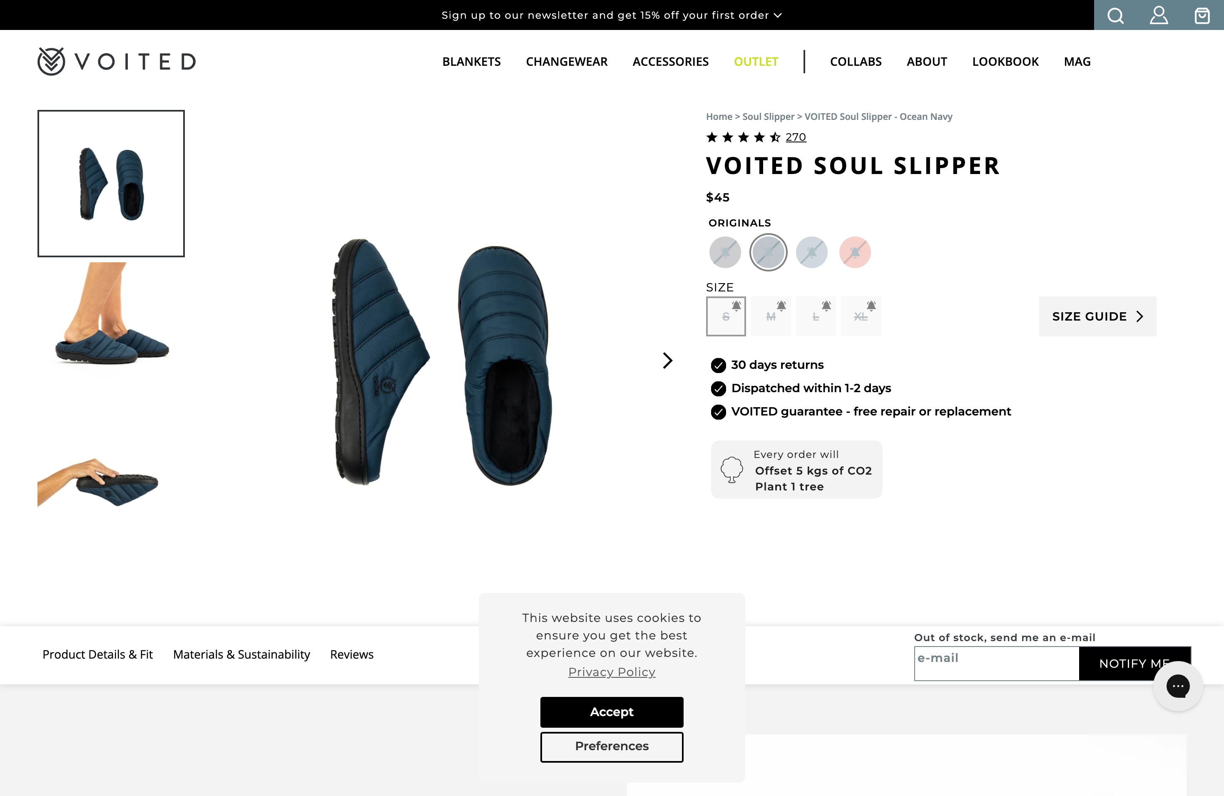Open the search icon in top bar
The image size is (1224, 796).
[x=1115, y=15]
